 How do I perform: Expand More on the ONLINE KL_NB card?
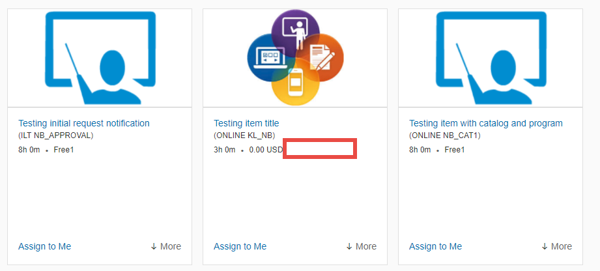361,246
